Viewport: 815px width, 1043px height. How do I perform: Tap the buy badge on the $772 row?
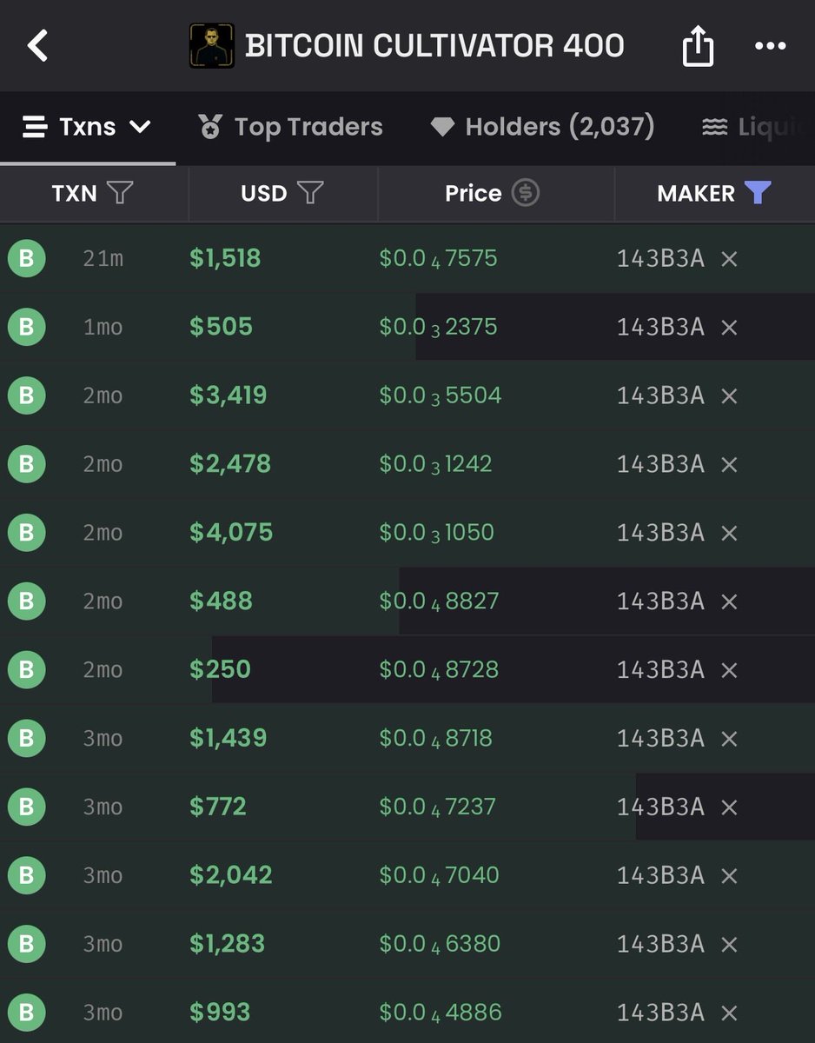click(26, 807)
